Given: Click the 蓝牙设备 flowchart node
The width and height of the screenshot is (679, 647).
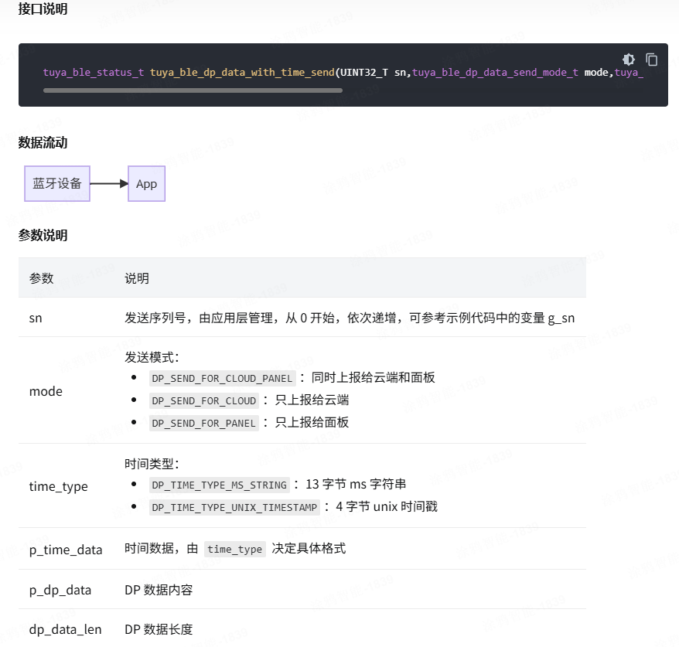Looking at the screenshot, I should pos(56,183).
